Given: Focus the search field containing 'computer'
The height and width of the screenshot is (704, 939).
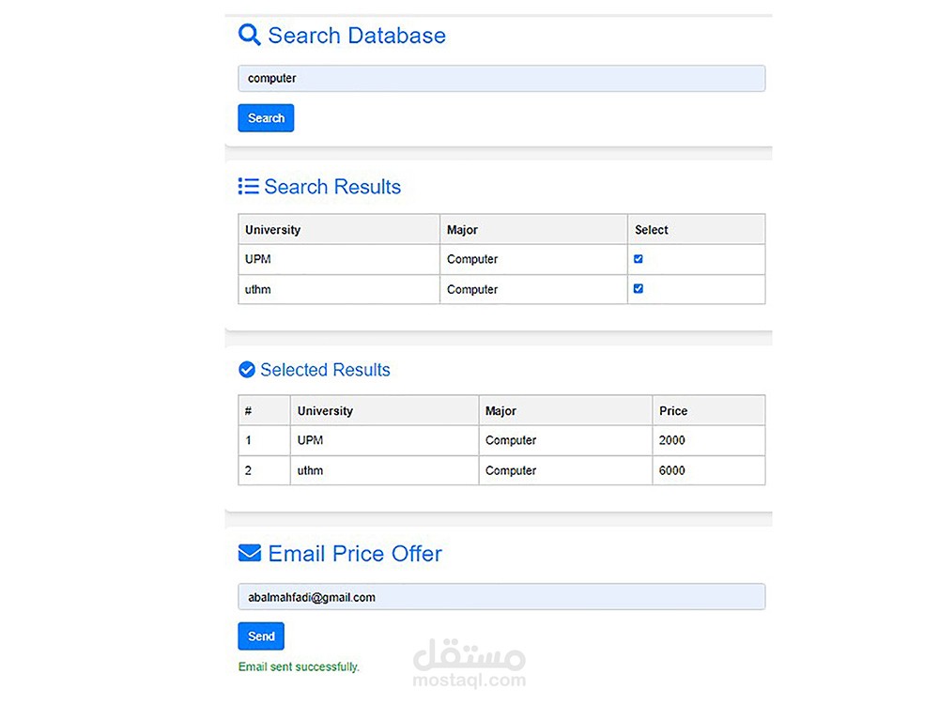Looking at the screenshot, I should (501, 79).
